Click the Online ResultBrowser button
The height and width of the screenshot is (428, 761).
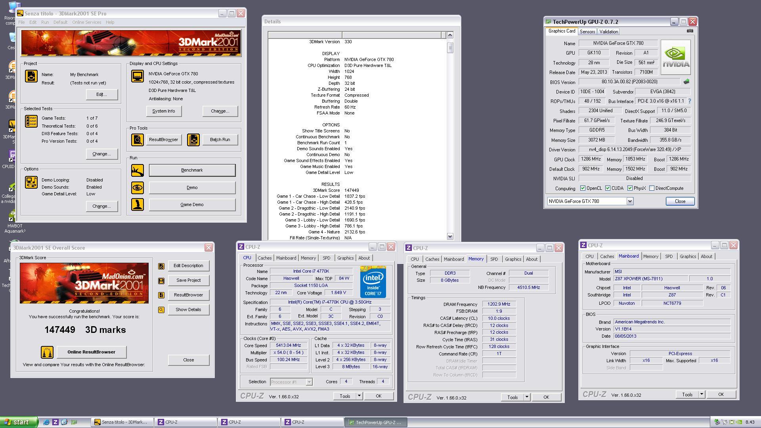[91, 352]
